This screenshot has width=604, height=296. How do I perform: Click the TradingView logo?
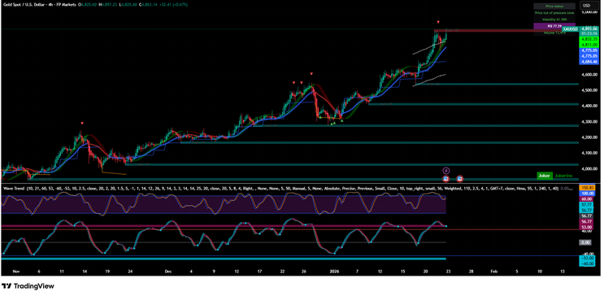click(x=28, y=286)
